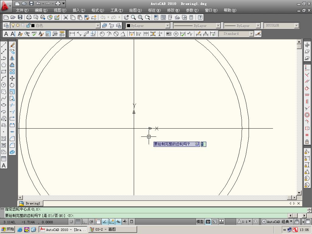Open the Table tool in Draw toolbar
This screenshot has height=234, width=312.
pos(4,159)
